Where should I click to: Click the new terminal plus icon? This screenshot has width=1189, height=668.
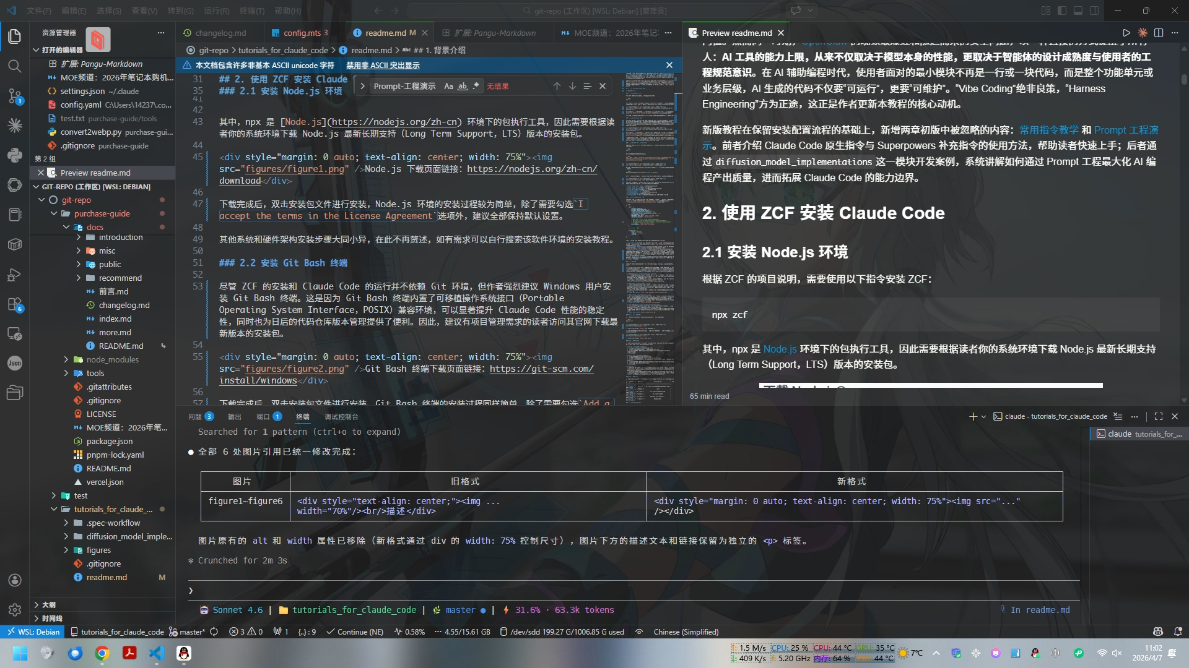973,416
